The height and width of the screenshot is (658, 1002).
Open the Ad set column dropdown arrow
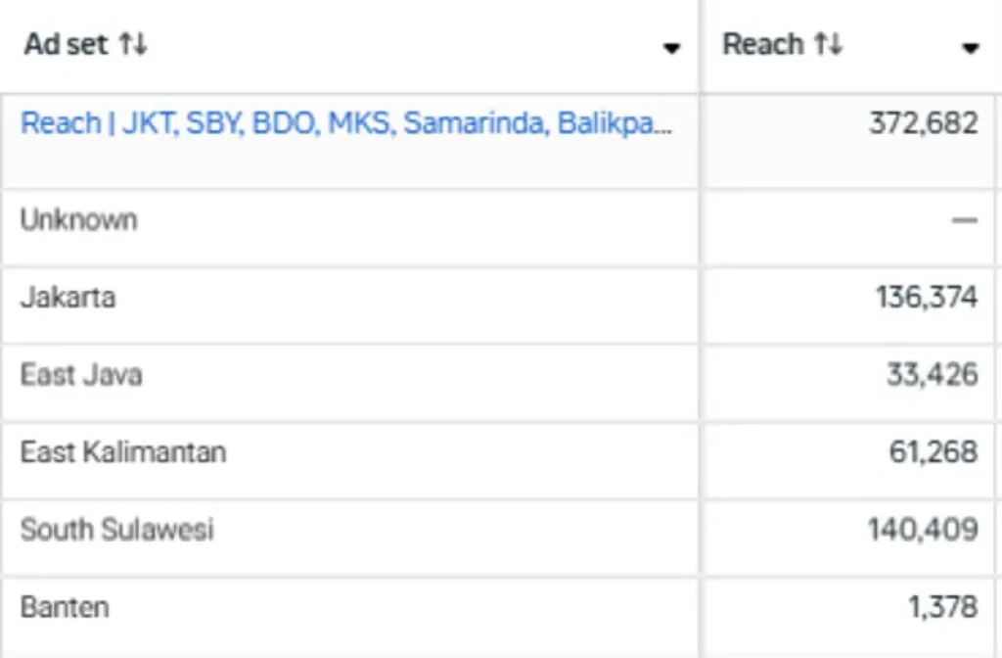(x=673, y=47)
